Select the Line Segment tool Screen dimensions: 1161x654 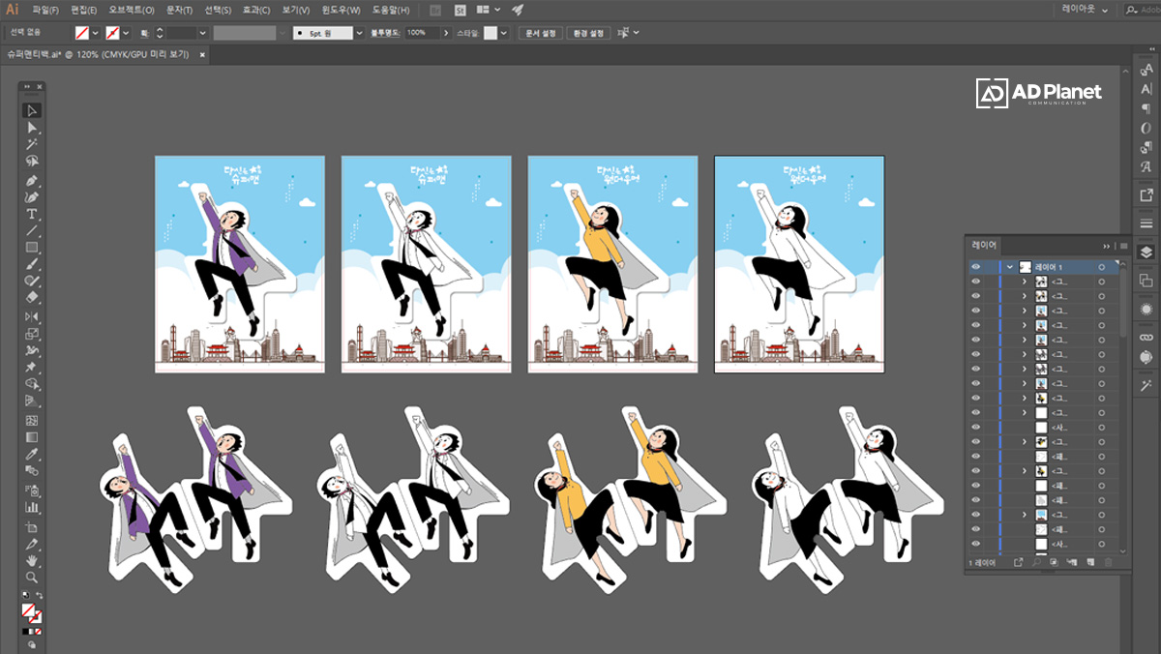[32, 231]
